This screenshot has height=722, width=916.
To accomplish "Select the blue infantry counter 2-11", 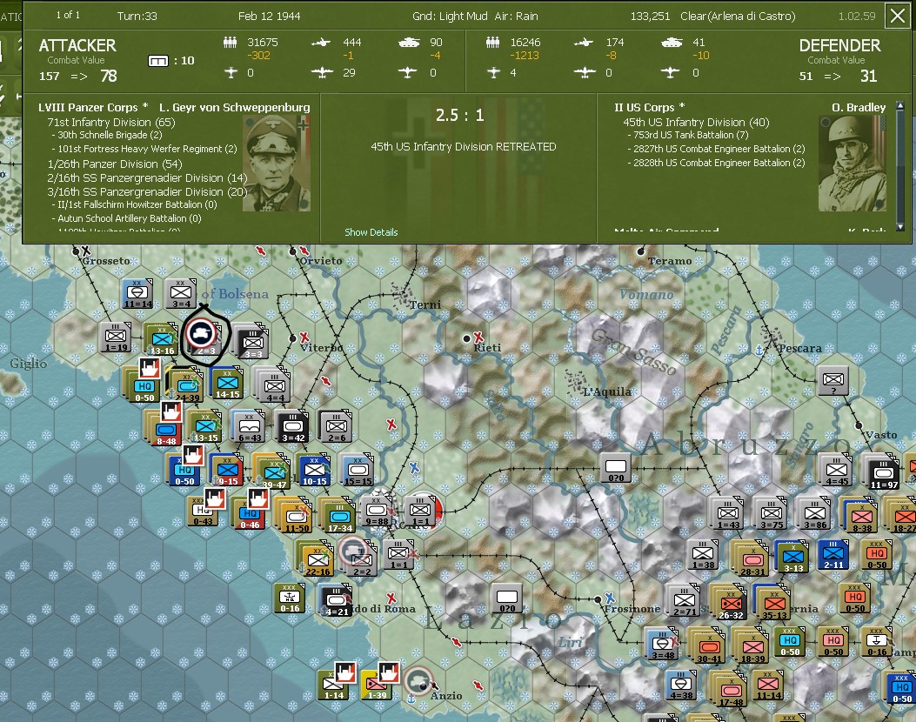I will click(833, 555).
